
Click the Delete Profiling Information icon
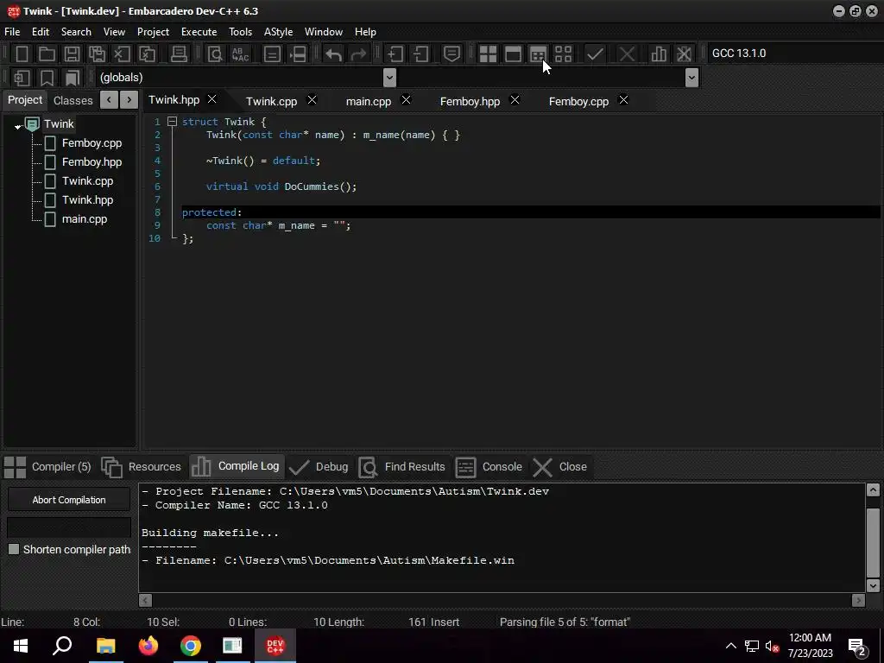(x=684, y=54)
